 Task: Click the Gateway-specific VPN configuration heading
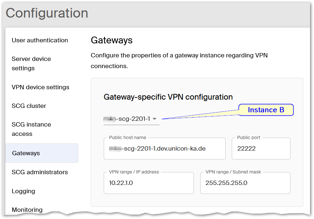coord(168,97)
